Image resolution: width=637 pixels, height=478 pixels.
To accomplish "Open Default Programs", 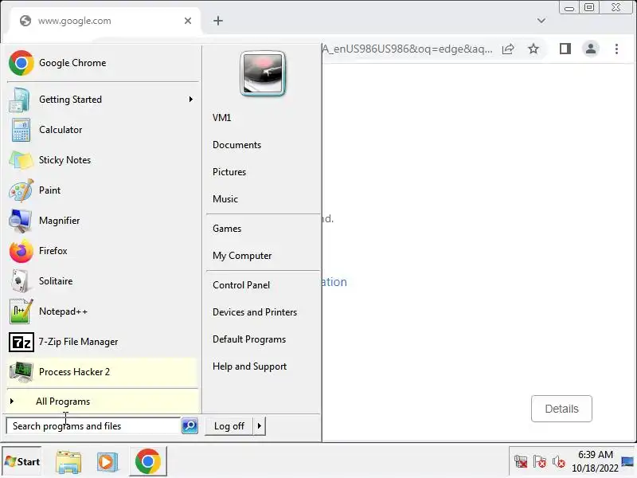I will 249,339.
